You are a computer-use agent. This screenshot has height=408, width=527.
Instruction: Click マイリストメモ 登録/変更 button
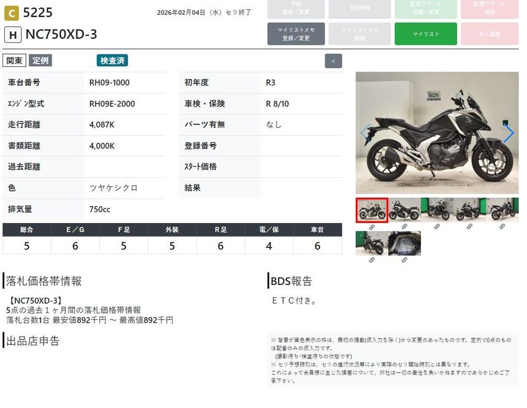coord(296,34)
